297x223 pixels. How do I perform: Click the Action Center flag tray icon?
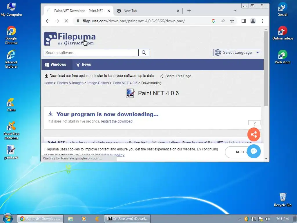click(x=261, y=219)
